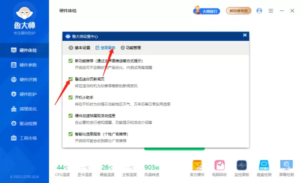Switch to the 信息服务 tab
Image resolution: width=300 pixels, height=183 pixels.
[x=105, y=48]
